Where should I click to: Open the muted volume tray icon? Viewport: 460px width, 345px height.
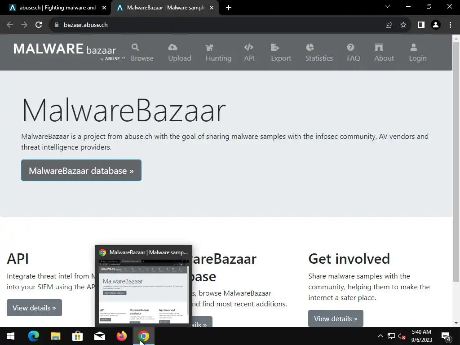[402, 336]
